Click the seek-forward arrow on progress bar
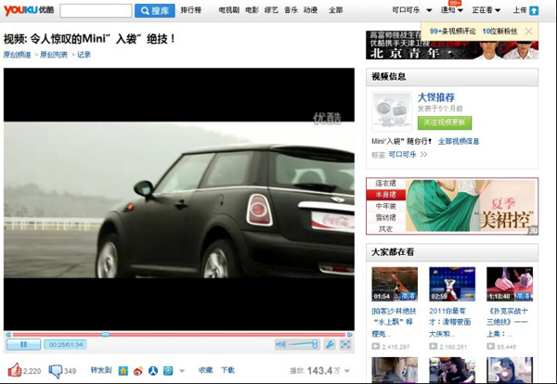Viewport: 557px width, 384px height. tap(350, 334)
